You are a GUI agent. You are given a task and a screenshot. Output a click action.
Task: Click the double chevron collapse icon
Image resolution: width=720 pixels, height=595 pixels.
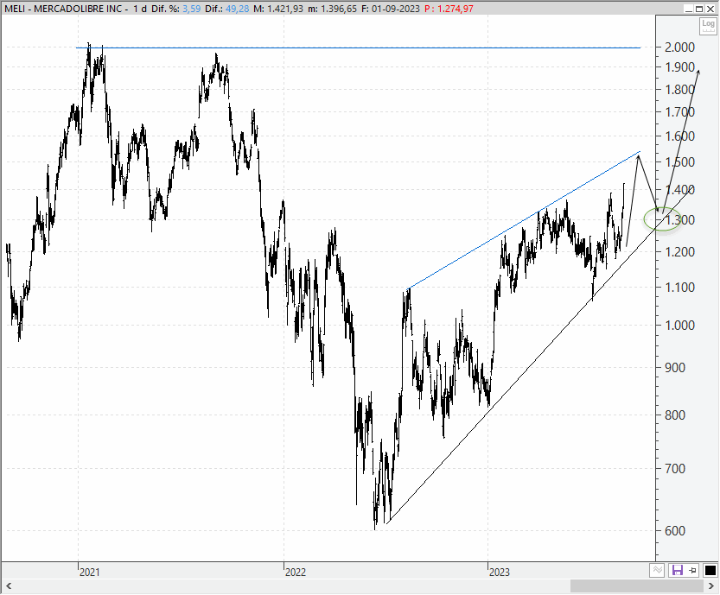point(657,571)
